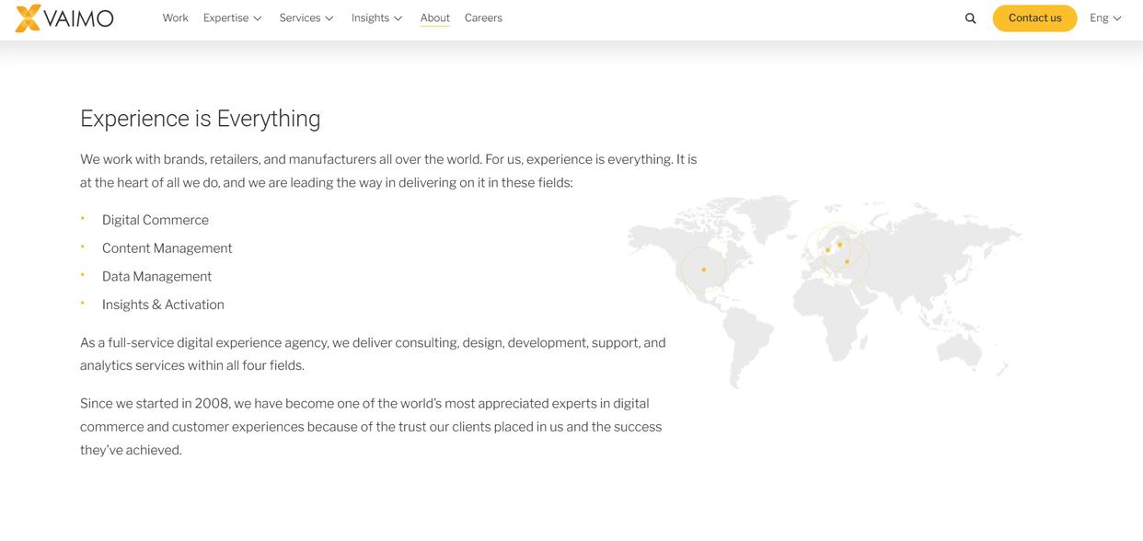This screenshot has height=541, width=1143.
Task: Click the Vaimo logo
Action: [x=64, y=17]
